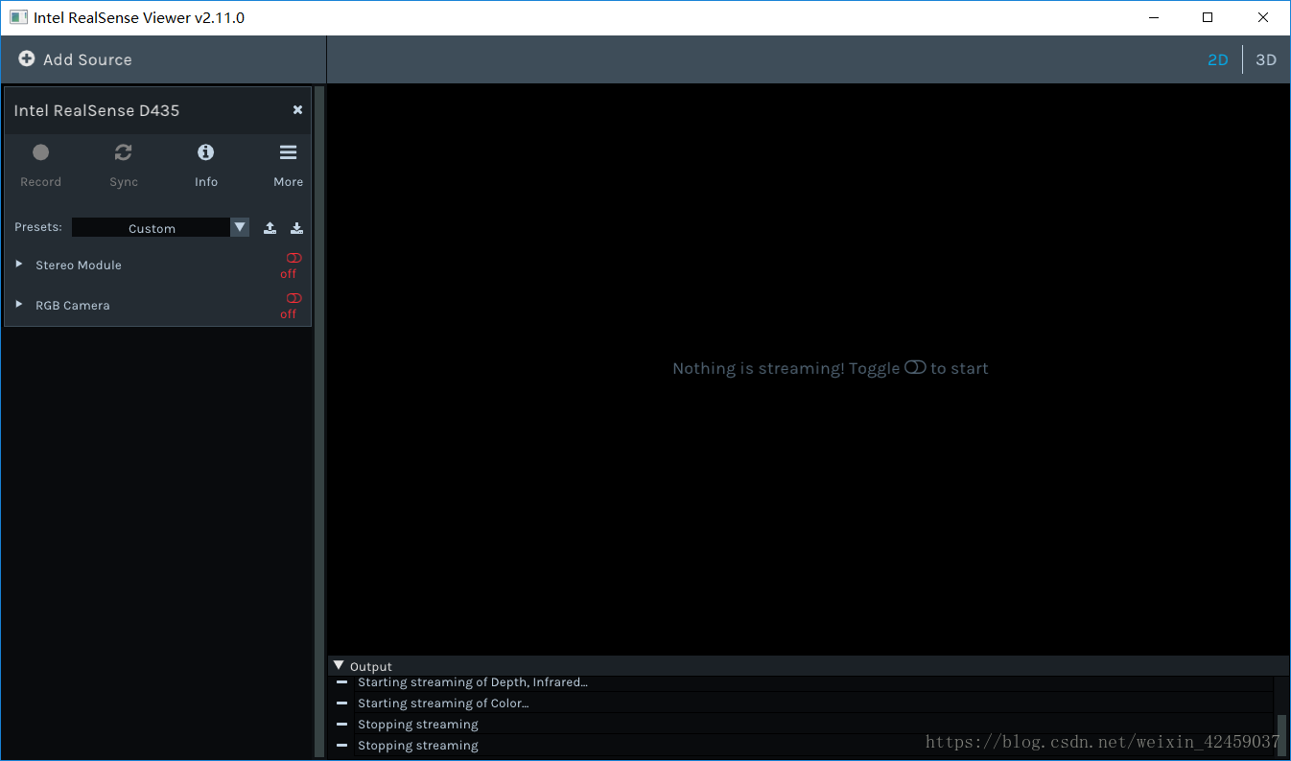This screenshot has height=761, width=1291.
Task: Switch to 3D view
Action: click(1266, 59)
